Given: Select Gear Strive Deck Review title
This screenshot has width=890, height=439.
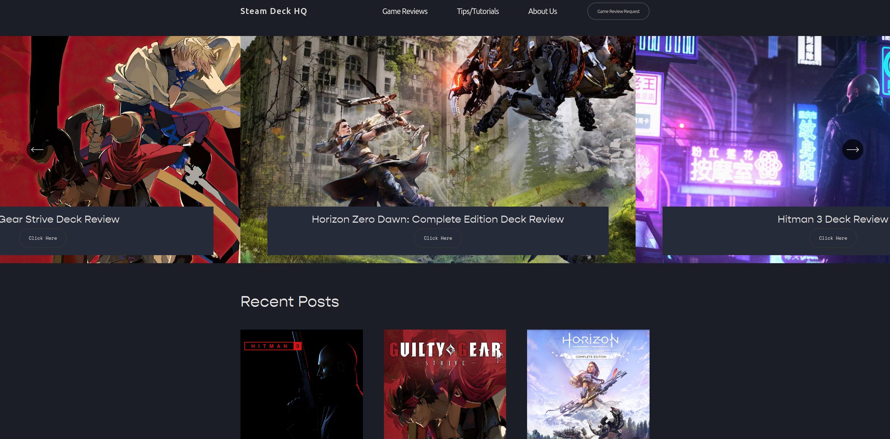Looking at the screenshot, I should tap(59, 219).
